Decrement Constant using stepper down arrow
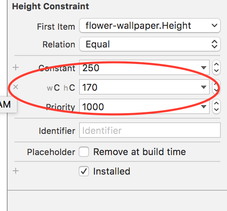227x211 pixels. point(216,70)
